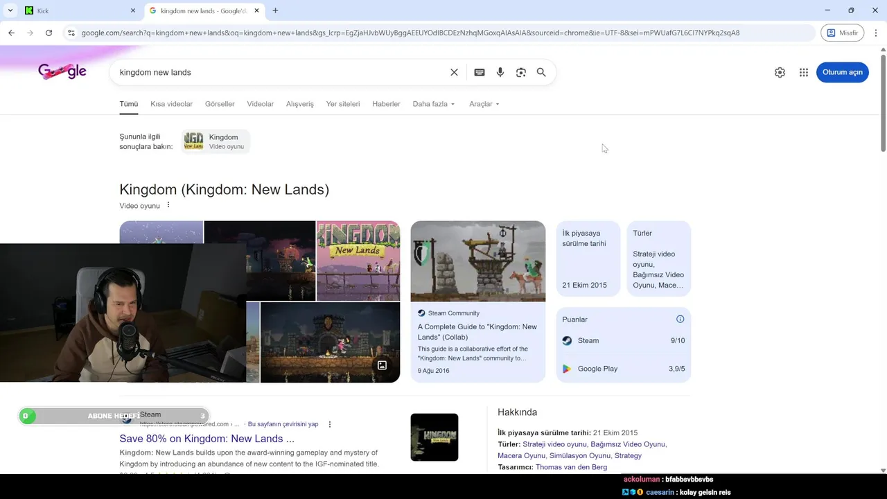Open options for the Steam result
887x499 pixels.
point(330,424)
